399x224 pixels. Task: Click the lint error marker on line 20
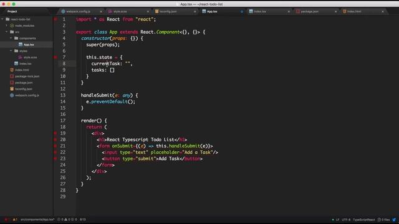coord(55,139)
